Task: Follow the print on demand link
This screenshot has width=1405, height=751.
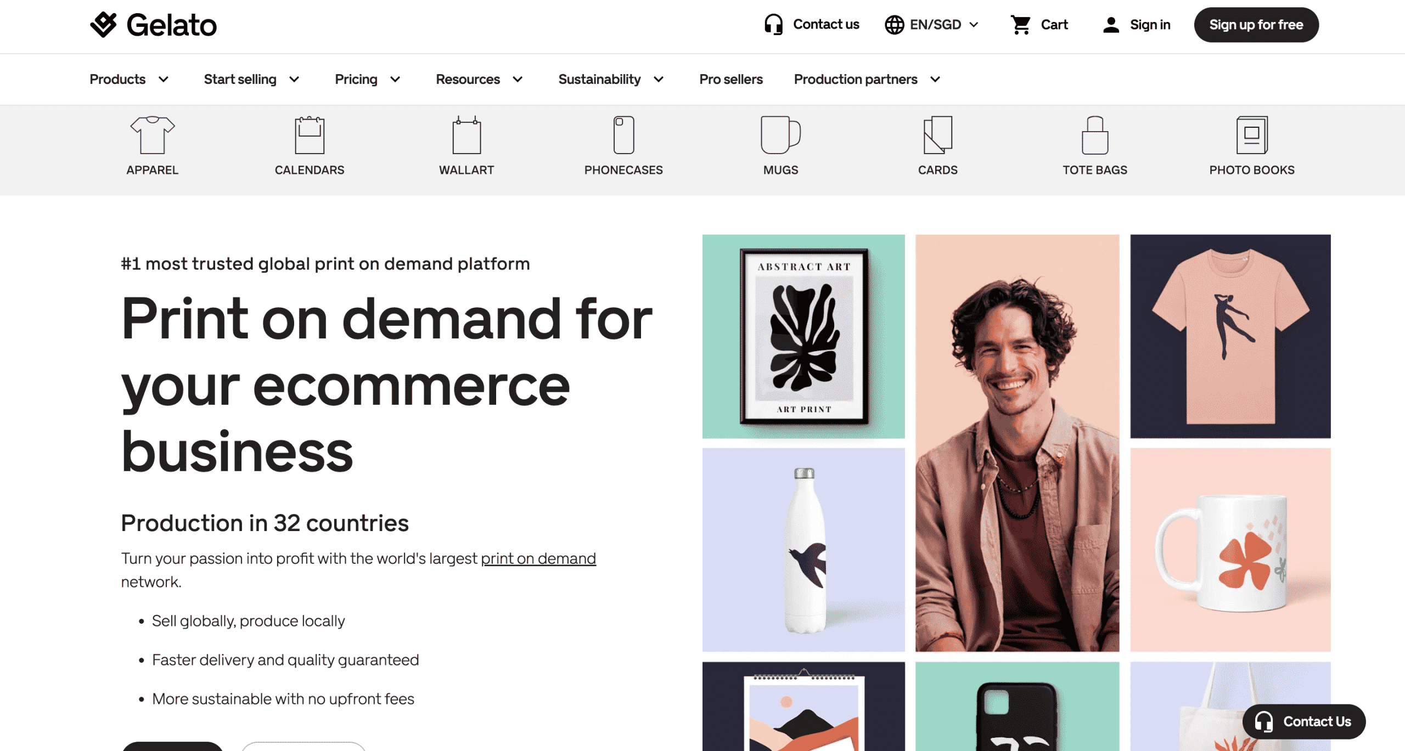Action: [x=538, y=558]
